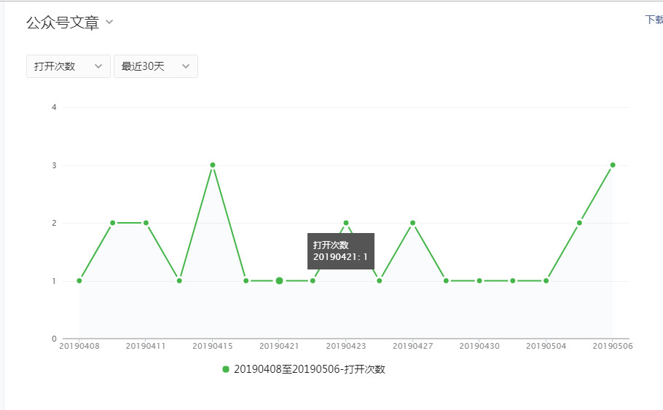The width and height of the screenshot is (663, 410).
Task: Click x-axis label 20190411
Action: click(x=146, y=346)
